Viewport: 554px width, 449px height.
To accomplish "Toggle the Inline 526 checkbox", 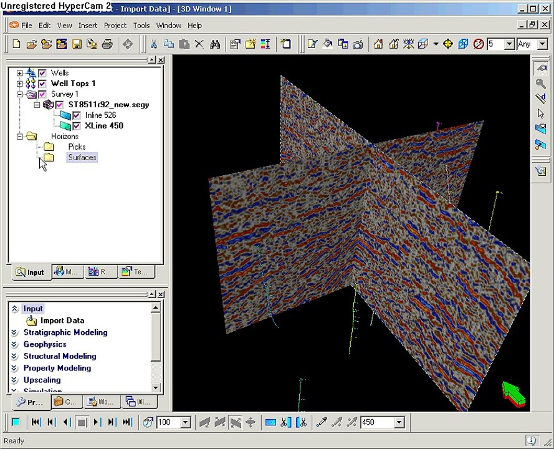I will (76, 115).
